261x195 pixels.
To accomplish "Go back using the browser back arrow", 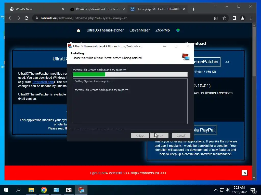I will 10,18.
